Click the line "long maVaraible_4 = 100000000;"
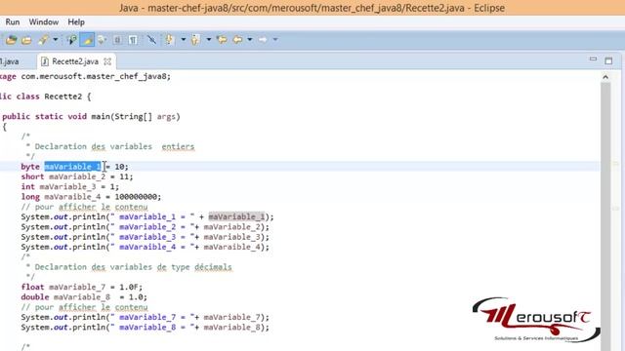Viewport: 625px width, 351px height. coord(91,197)
